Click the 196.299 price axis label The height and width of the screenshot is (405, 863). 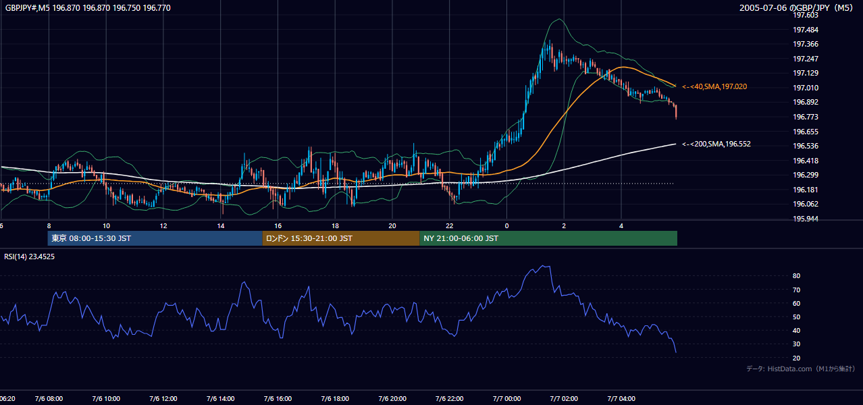coord(806,175)
